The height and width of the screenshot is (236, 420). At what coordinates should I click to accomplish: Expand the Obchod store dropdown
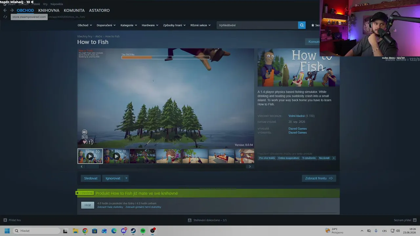tap(85, 25)
